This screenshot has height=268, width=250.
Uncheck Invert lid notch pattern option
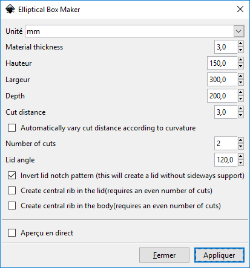12,176
